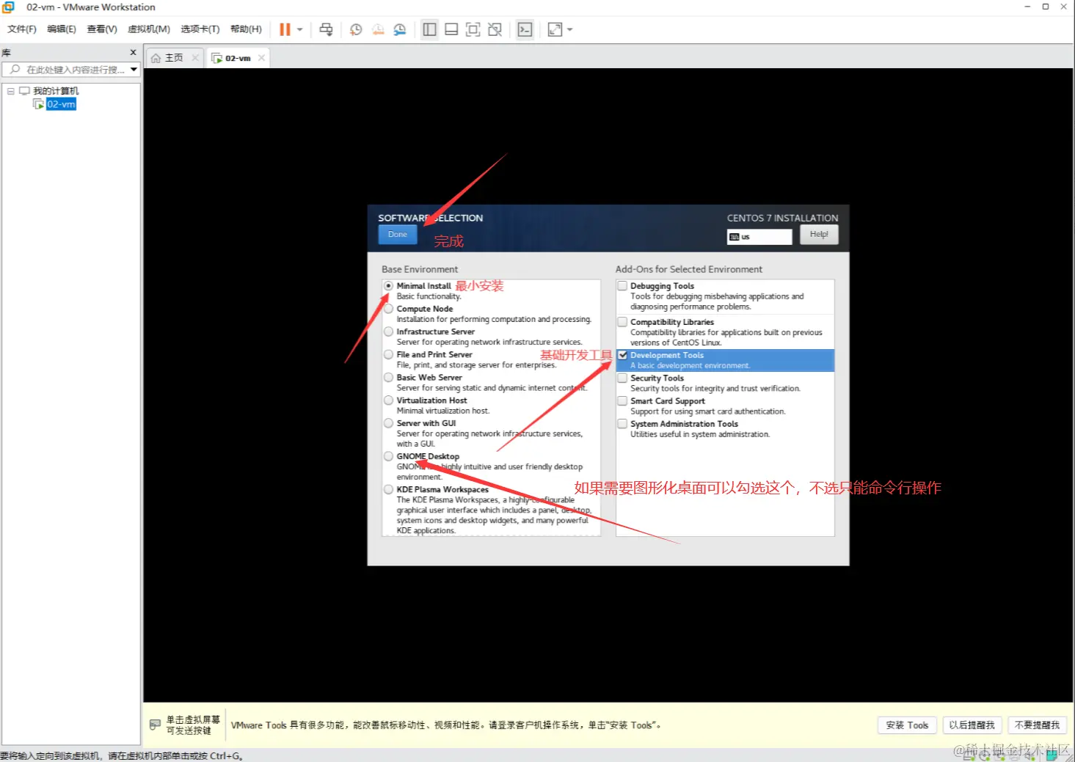Open the snapshot manager
The height and width of the screenshot is (762, 1075).
400,29
